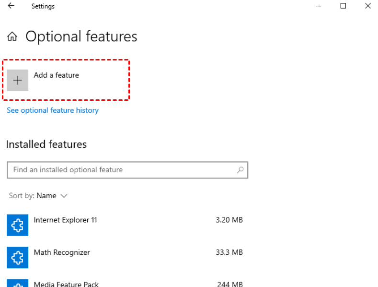Open the Sort by Name dropdown
The height and width of the screenshot is (287, 378).
[38, 196]
